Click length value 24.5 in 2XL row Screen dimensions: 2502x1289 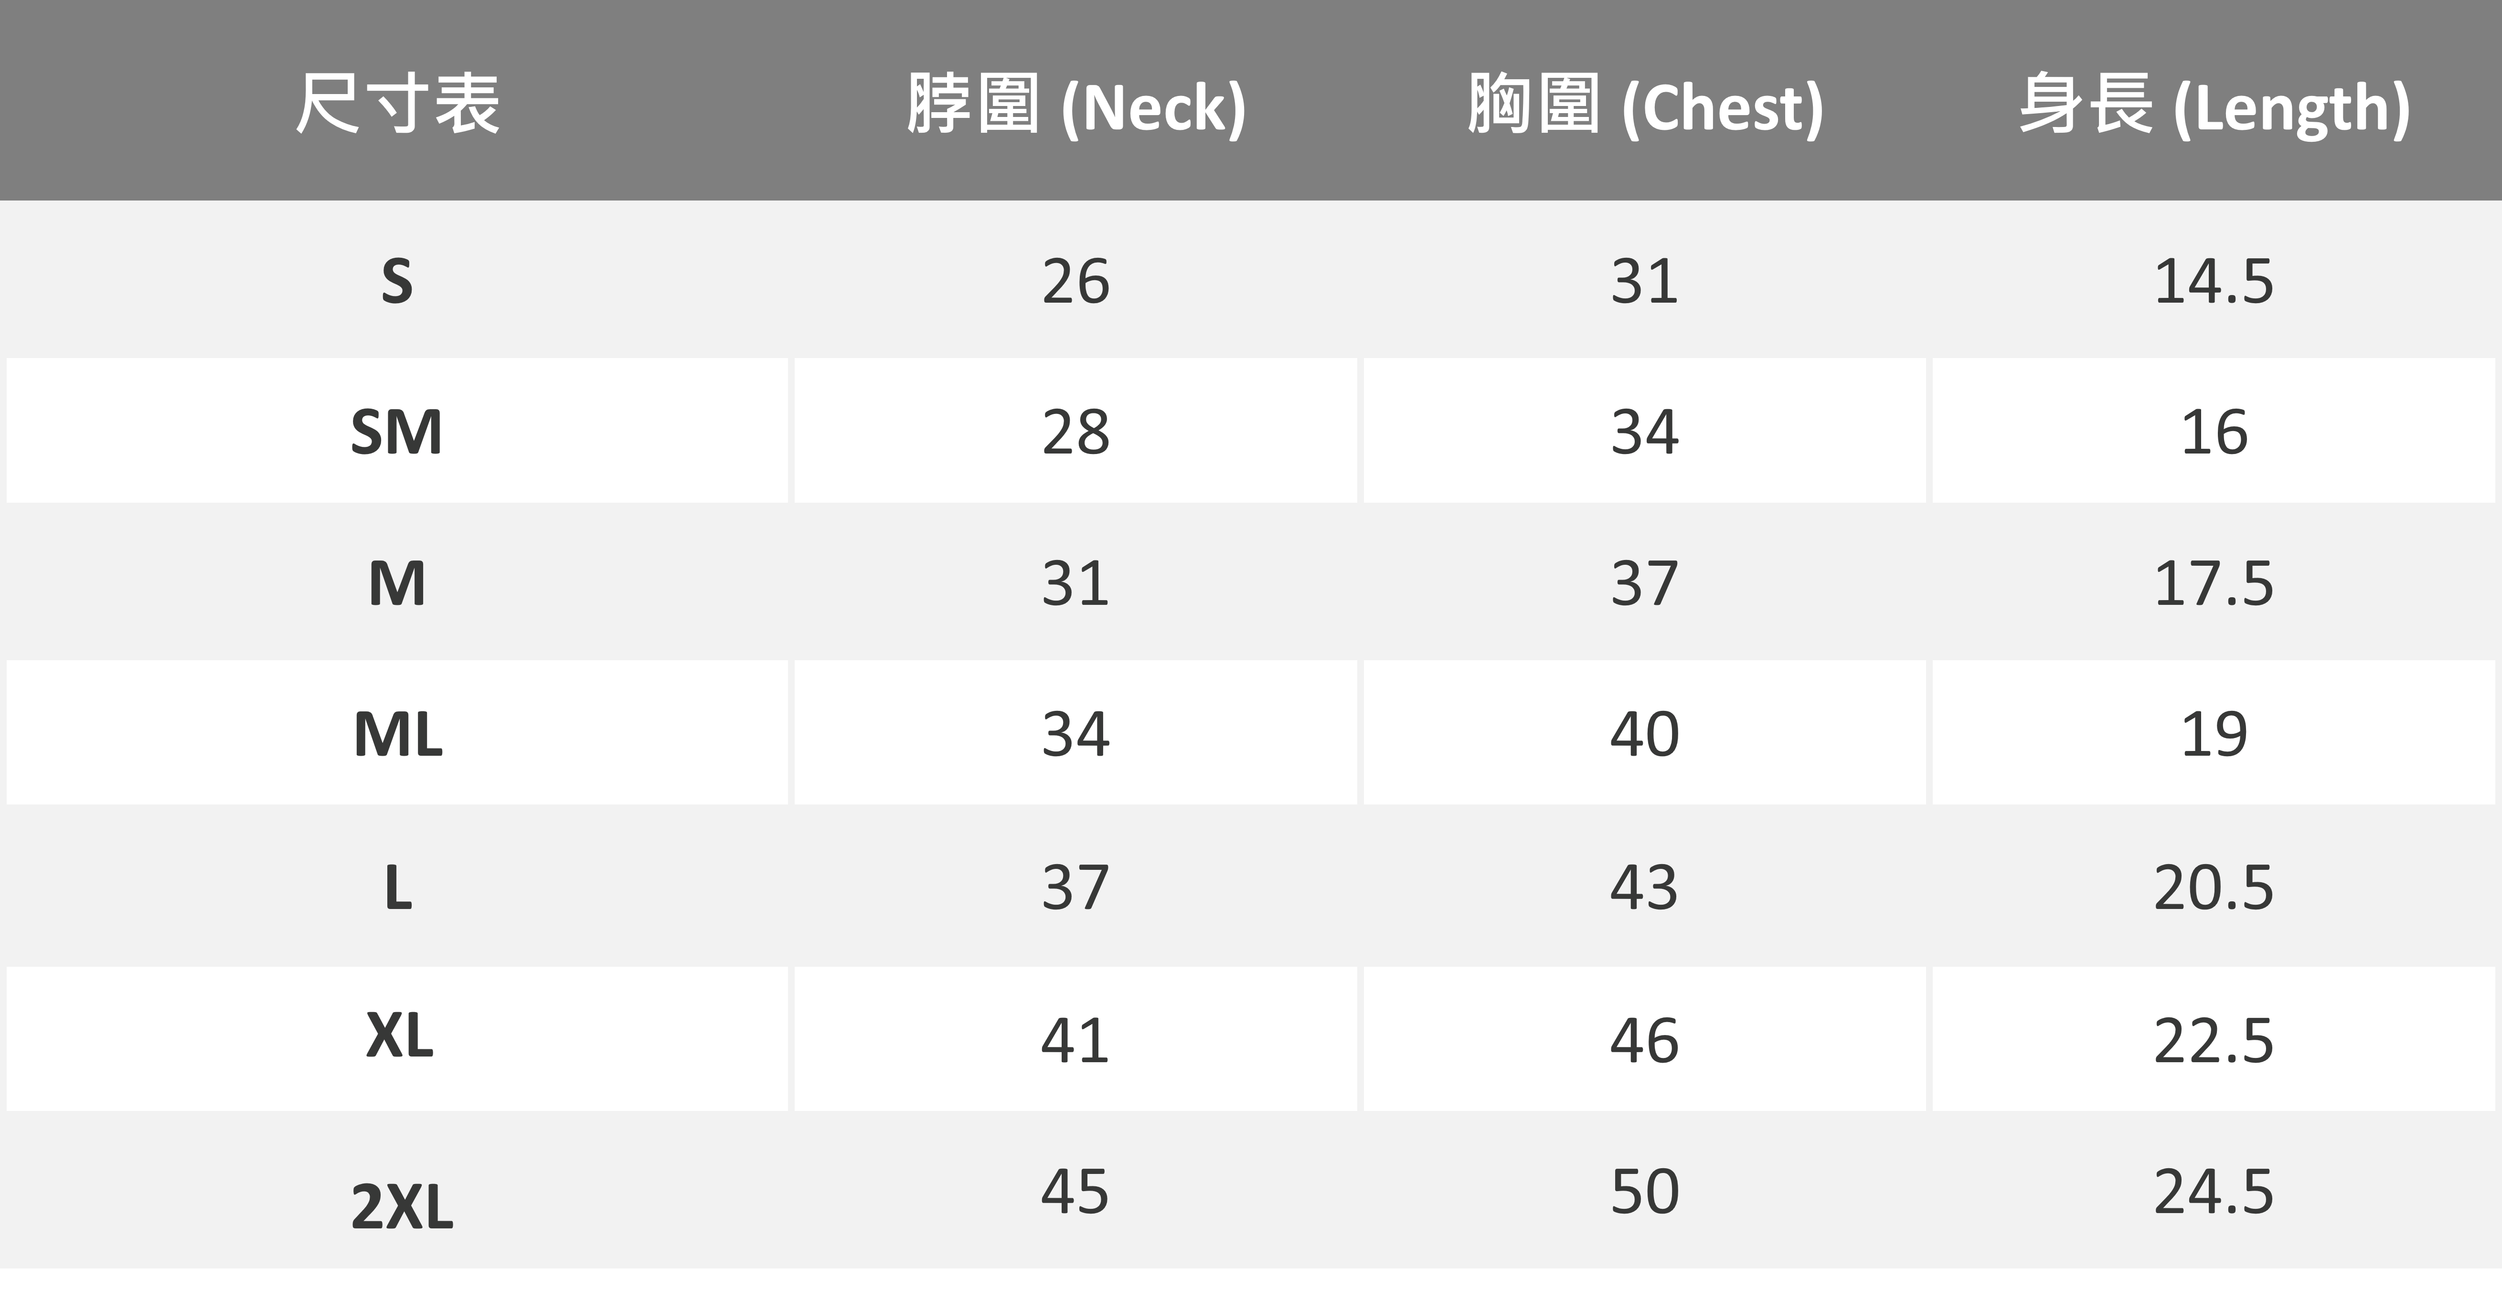pos(2214,1191)
